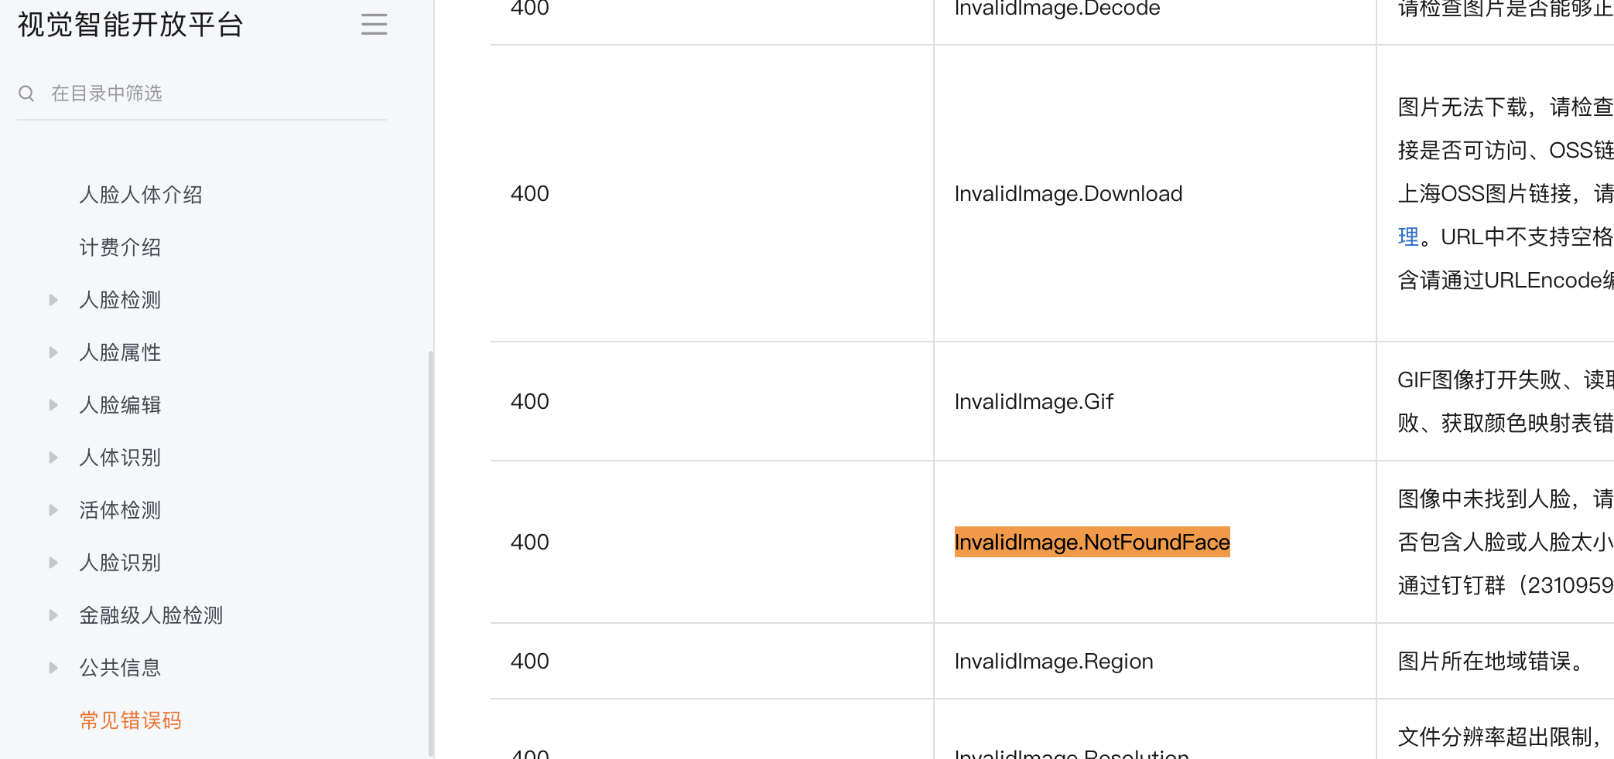Image resolution: width=1614 pixels, height=759 pixels.
Task: Click InvalidImage.Download error code cell
Action: click(x=1068, y=193)
